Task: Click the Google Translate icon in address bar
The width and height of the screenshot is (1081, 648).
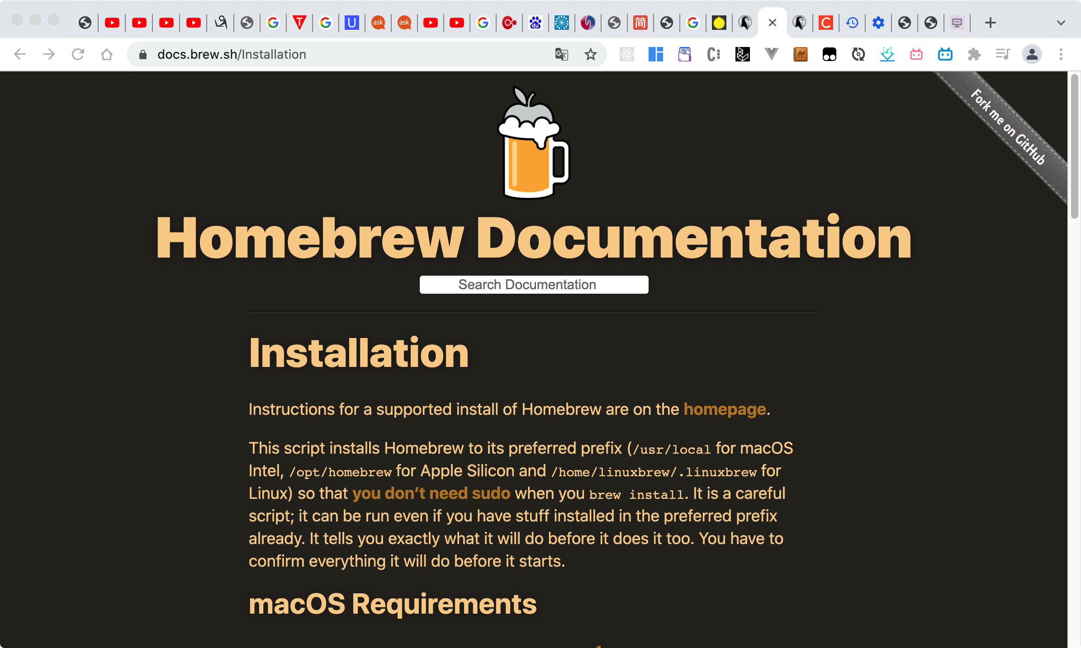Action: (561, 55)
